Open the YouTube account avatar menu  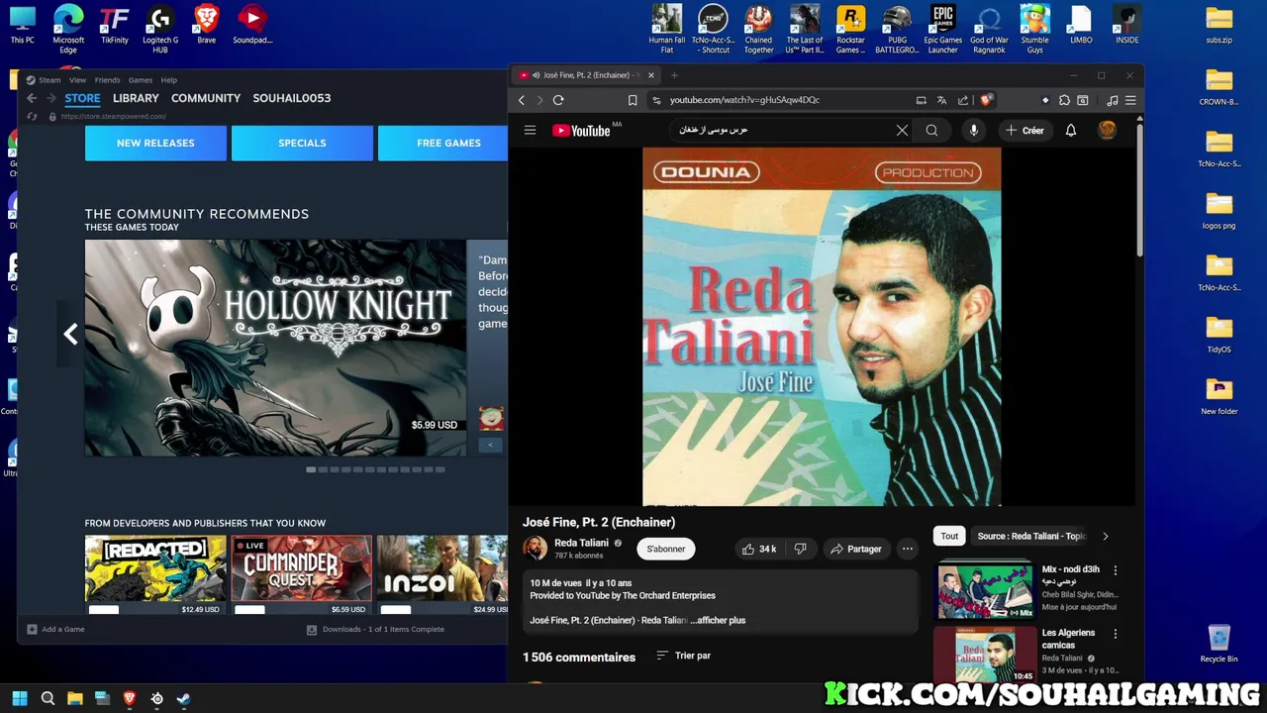click(x=1108, y=131)
